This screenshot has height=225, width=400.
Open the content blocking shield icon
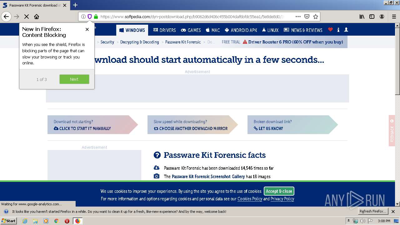coord(89,17)
